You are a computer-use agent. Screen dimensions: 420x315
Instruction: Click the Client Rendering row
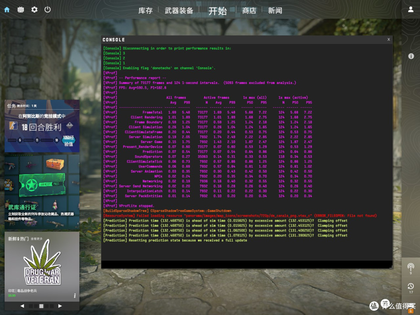click(x=208, y=117)
